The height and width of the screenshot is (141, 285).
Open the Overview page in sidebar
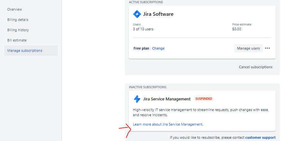(15, 9)
